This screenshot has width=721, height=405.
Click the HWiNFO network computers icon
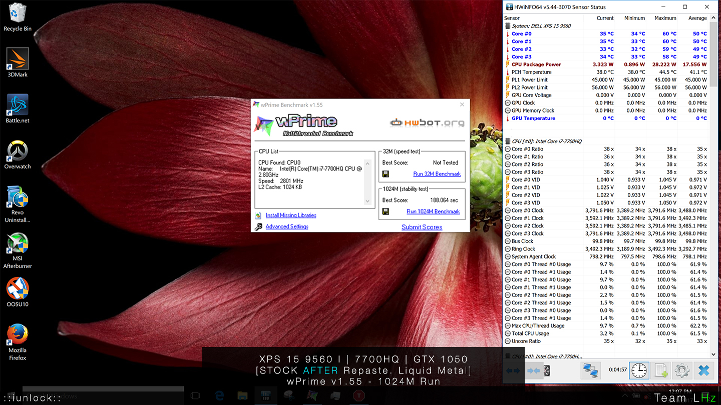pyautogui.click(x=591, y=370)
